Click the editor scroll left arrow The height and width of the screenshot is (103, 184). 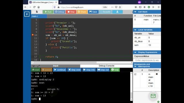(x=32, y=62)
